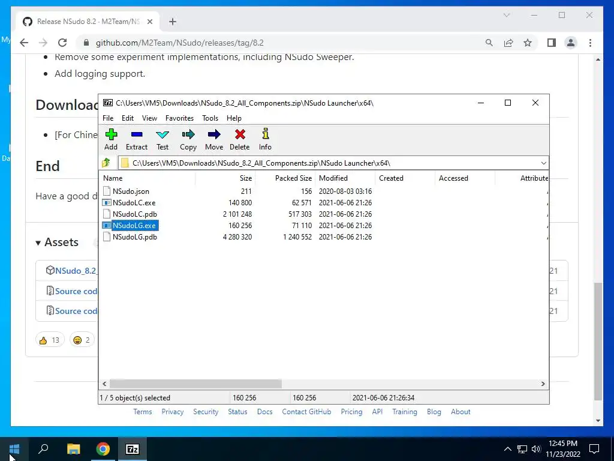614x461 pixels.
Task: Open Info via the toolbar icon
Action: pos(265,139)
